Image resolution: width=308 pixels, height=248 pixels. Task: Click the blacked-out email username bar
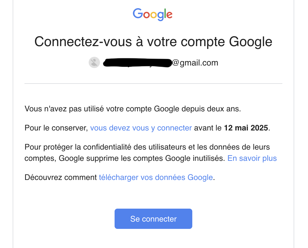point(137,63)
